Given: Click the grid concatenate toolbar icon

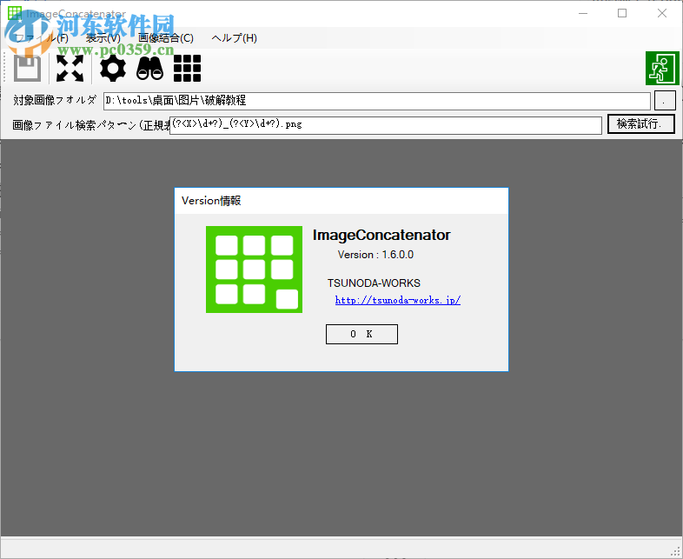Looking at the screenshot, I should (x=188, y=68).
